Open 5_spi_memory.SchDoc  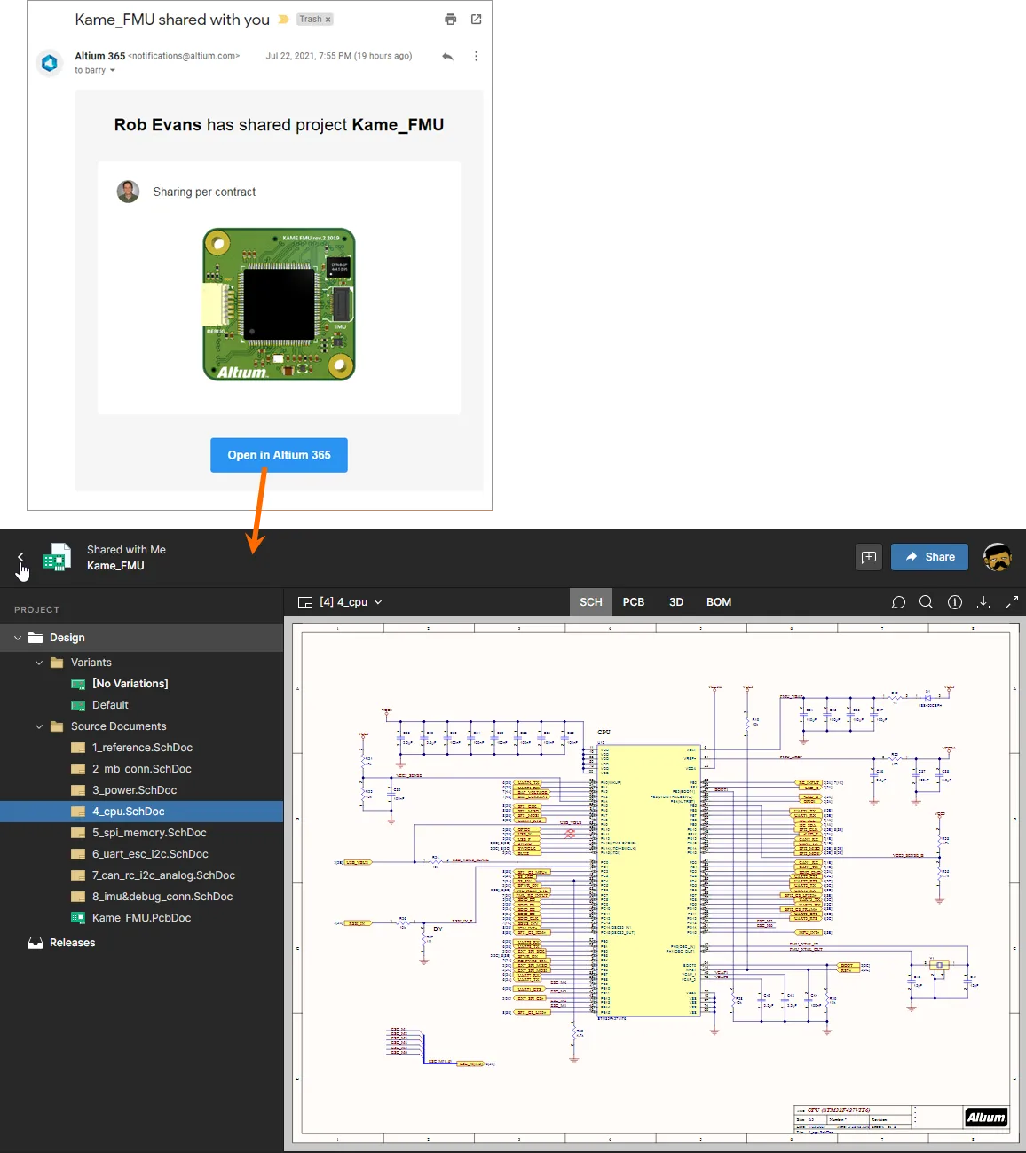[149, 833]
